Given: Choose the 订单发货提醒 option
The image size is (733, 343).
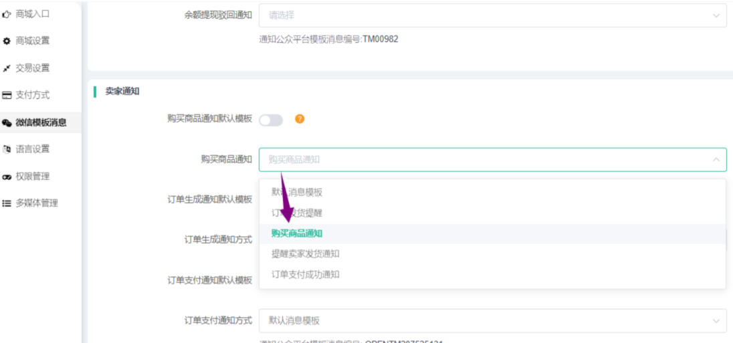Looking at the screenshot, I should (297, 213).
